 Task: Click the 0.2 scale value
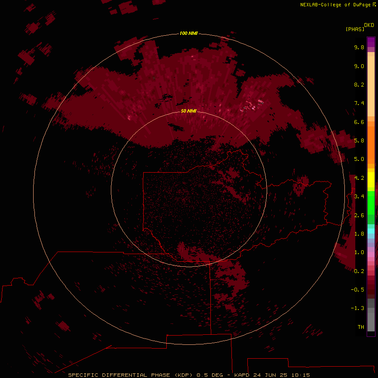click(x=359, y=271)
